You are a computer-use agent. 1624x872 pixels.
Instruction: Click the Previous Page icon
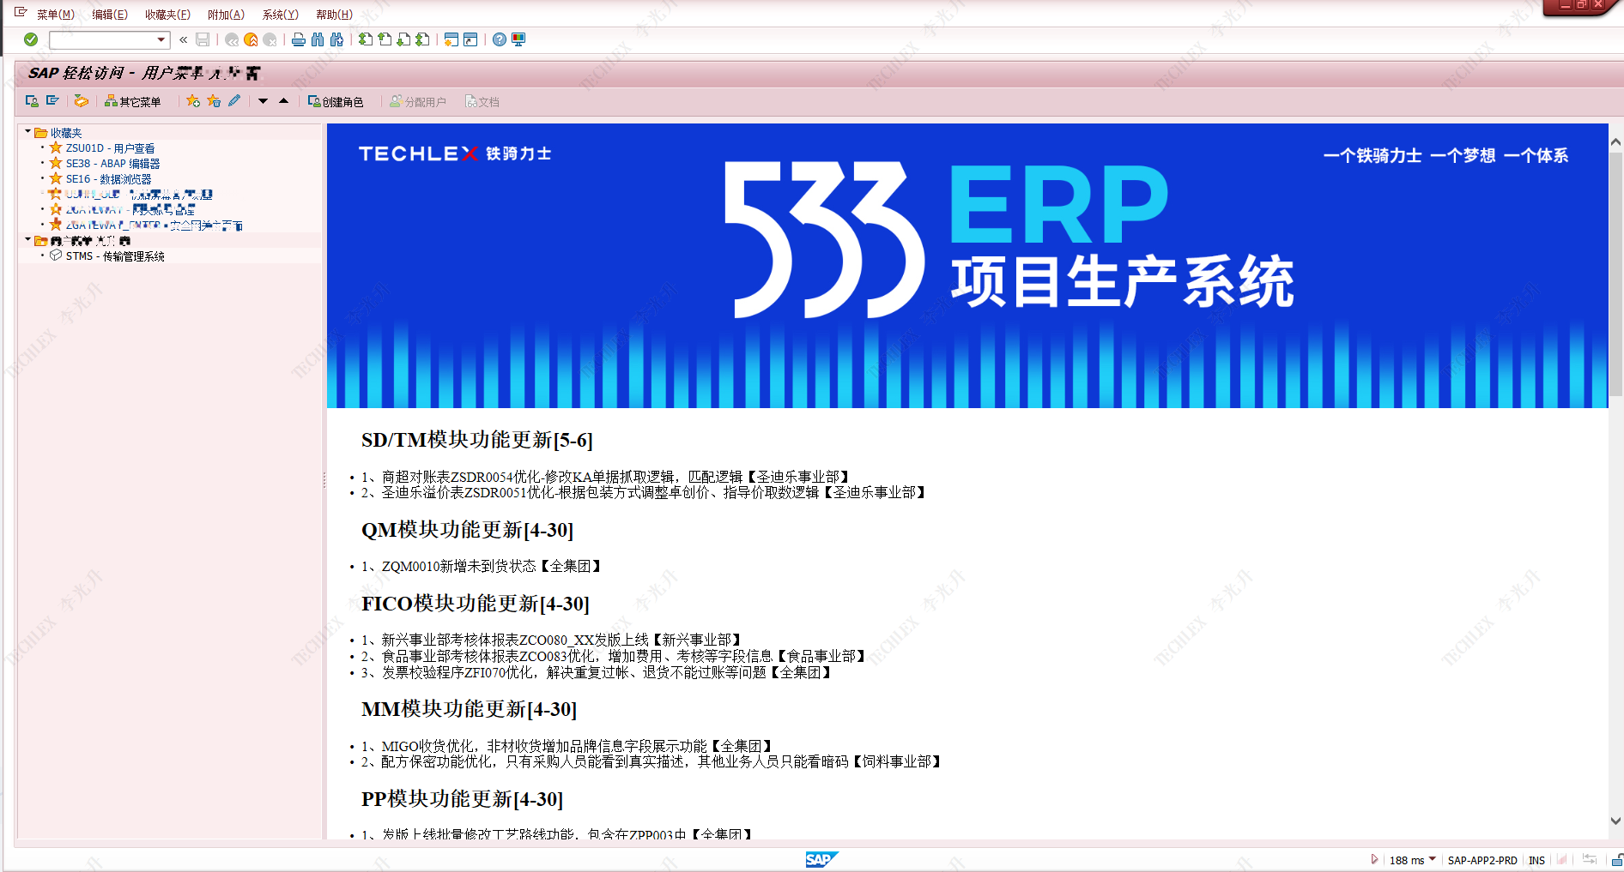tap(385, 39)
